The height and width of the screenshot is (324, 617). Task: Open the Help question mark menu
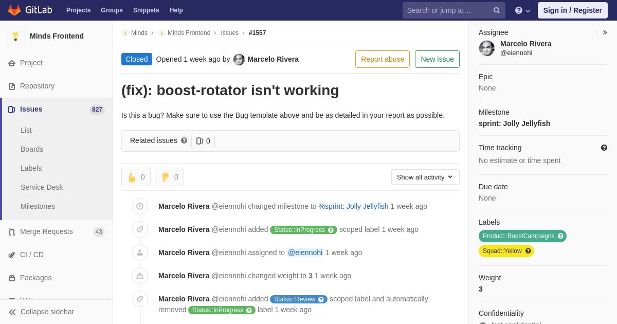[x=522, y=10]
